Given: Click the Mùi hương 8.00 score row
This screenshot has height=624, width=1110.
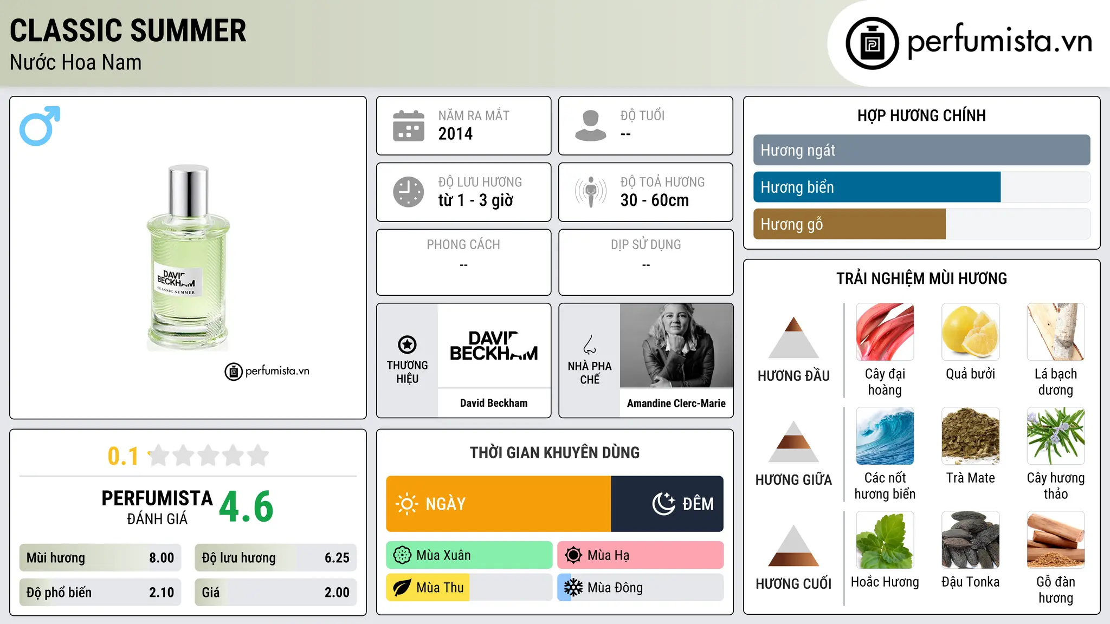Looking at the screenshot, I should [100, 558].
